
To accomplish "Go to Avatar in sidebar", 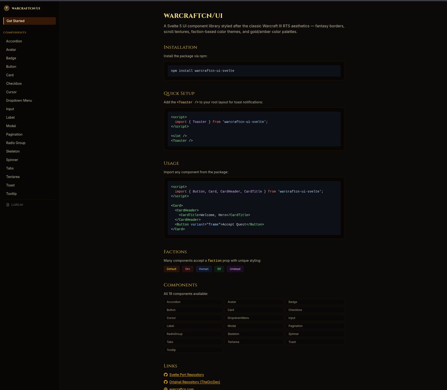I will [x=29, y=50].
